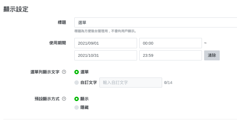Select the 選單 radio option
The height and width of the screenshot is (123, 237).
(x=77, y=72)
